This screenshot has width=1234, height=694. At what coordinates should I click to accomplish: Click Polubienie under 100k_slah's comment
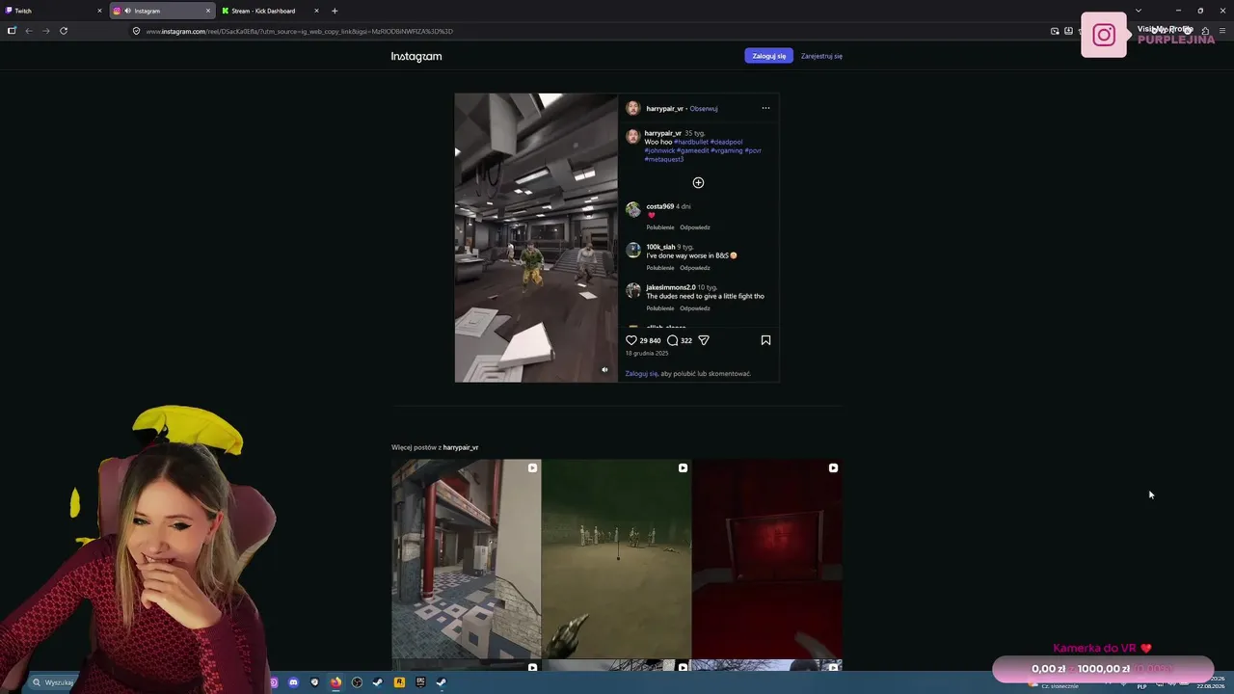pos(660,268)
